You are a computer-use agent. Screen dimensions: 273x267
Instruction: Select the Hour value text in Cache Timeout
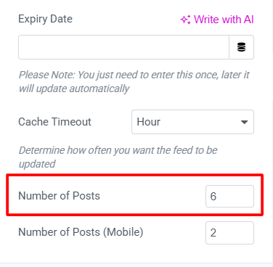pyautogui.click(x=149, y=122)
